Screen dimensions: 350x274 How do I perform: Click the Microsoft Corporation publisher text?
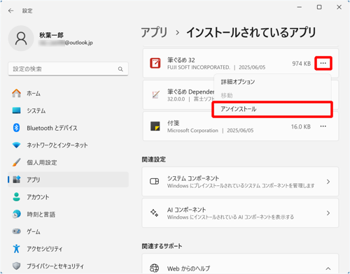[x=192, y=131]
